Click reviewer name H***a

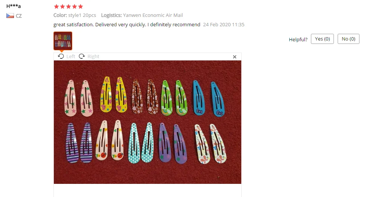tap(13, 6)
